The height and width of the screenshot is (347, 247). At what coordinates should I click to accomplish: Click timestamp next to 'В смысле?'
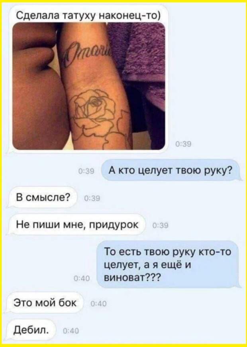(92, 199)
